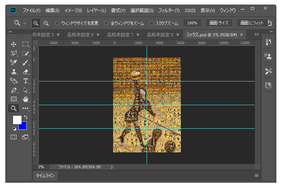Select the Clone Stamp tool
This screenshot has width=282, height=188.
[x=14, y=72]
